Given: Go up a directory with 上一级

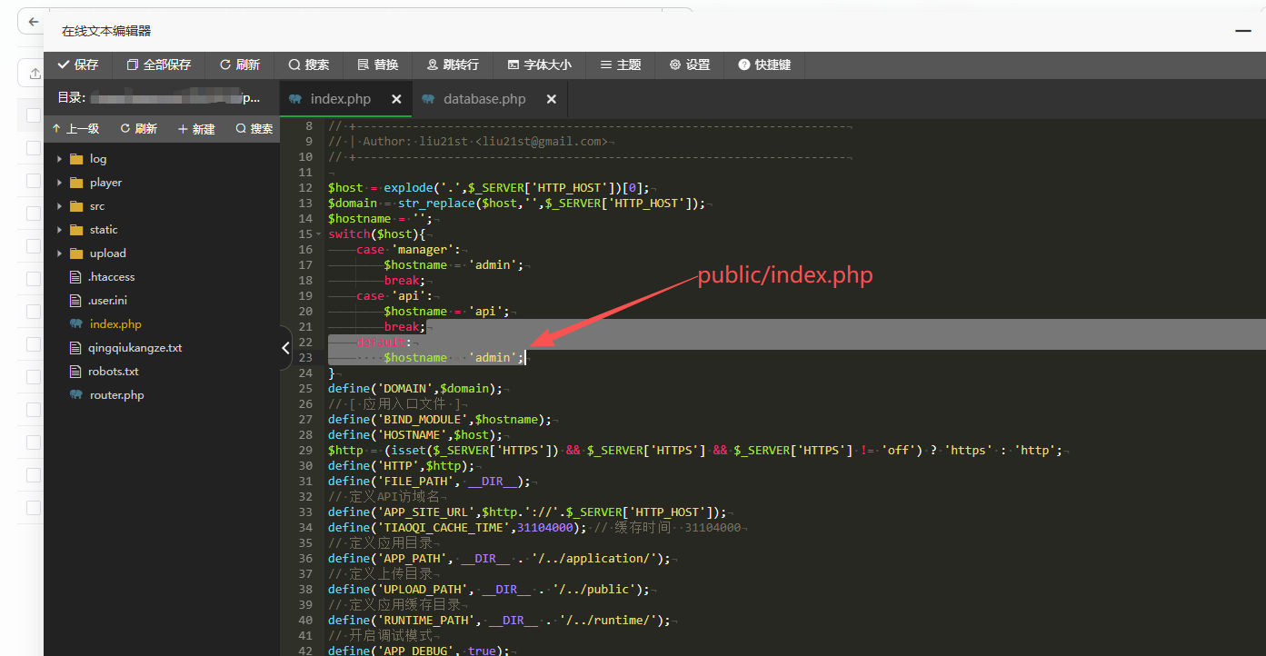Looking at the screenshot, I should (x=75, y=129).
